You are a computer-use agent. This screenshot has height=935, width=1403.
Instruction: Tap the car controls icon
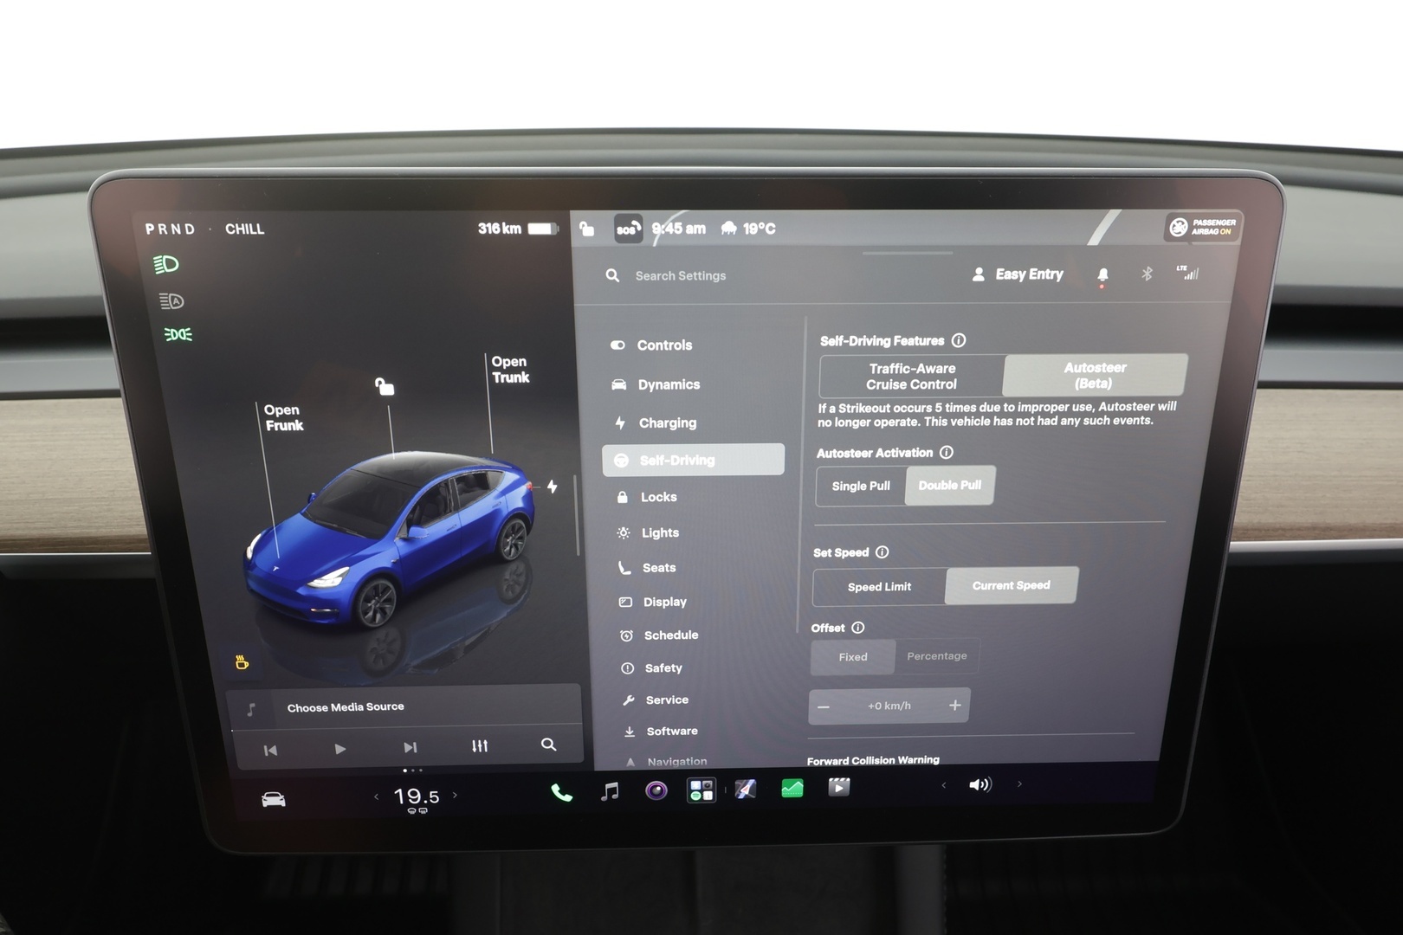click(x=274, y=799)
